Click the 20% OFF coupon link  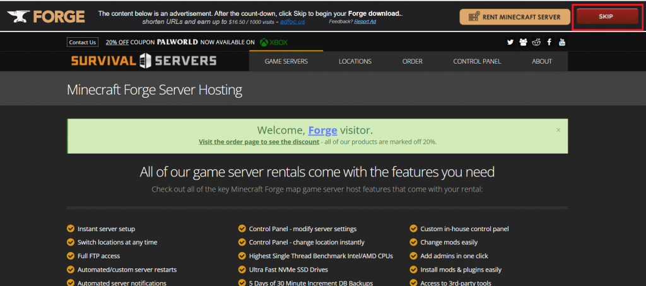point(117,42)
